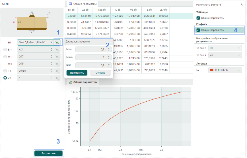
Task: Click cell value 76,9198 in C column
Action: pyautogui.click(x=118, y=22)
